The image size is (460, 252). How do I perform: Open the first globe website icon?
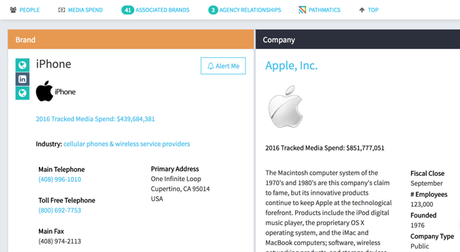[22, 65]
